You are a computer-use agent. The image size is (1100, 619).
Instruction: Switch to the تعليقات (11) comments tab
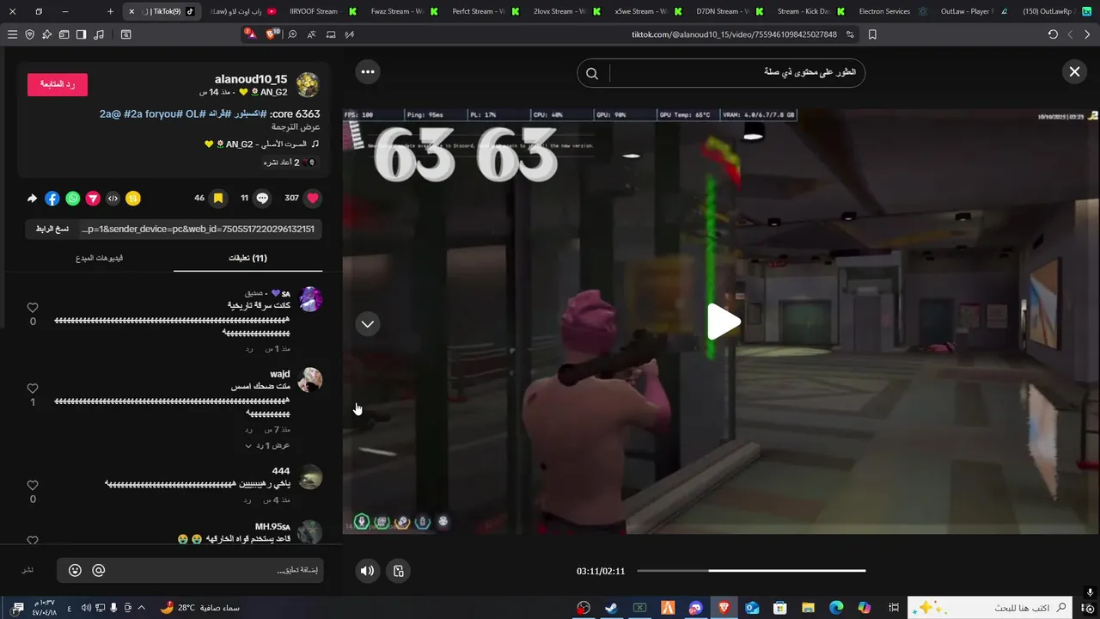click(x=247, y=258)
